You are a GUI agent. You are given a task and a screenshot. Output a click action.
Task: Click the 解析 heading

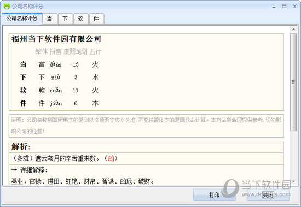[21, 147]
